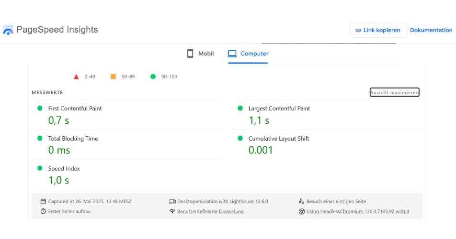The height and width of the screenshot is (239, 456).
Task: Click the 1,0 s value
Action: (x=59, y=180)
